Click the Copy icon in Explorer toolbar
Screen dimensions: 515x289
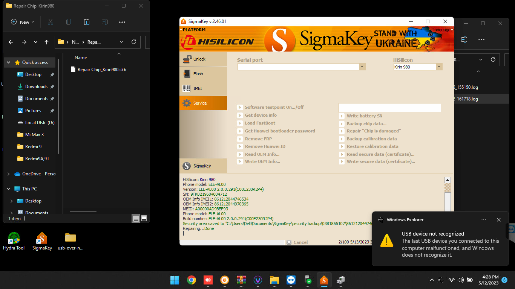[69, 22]
